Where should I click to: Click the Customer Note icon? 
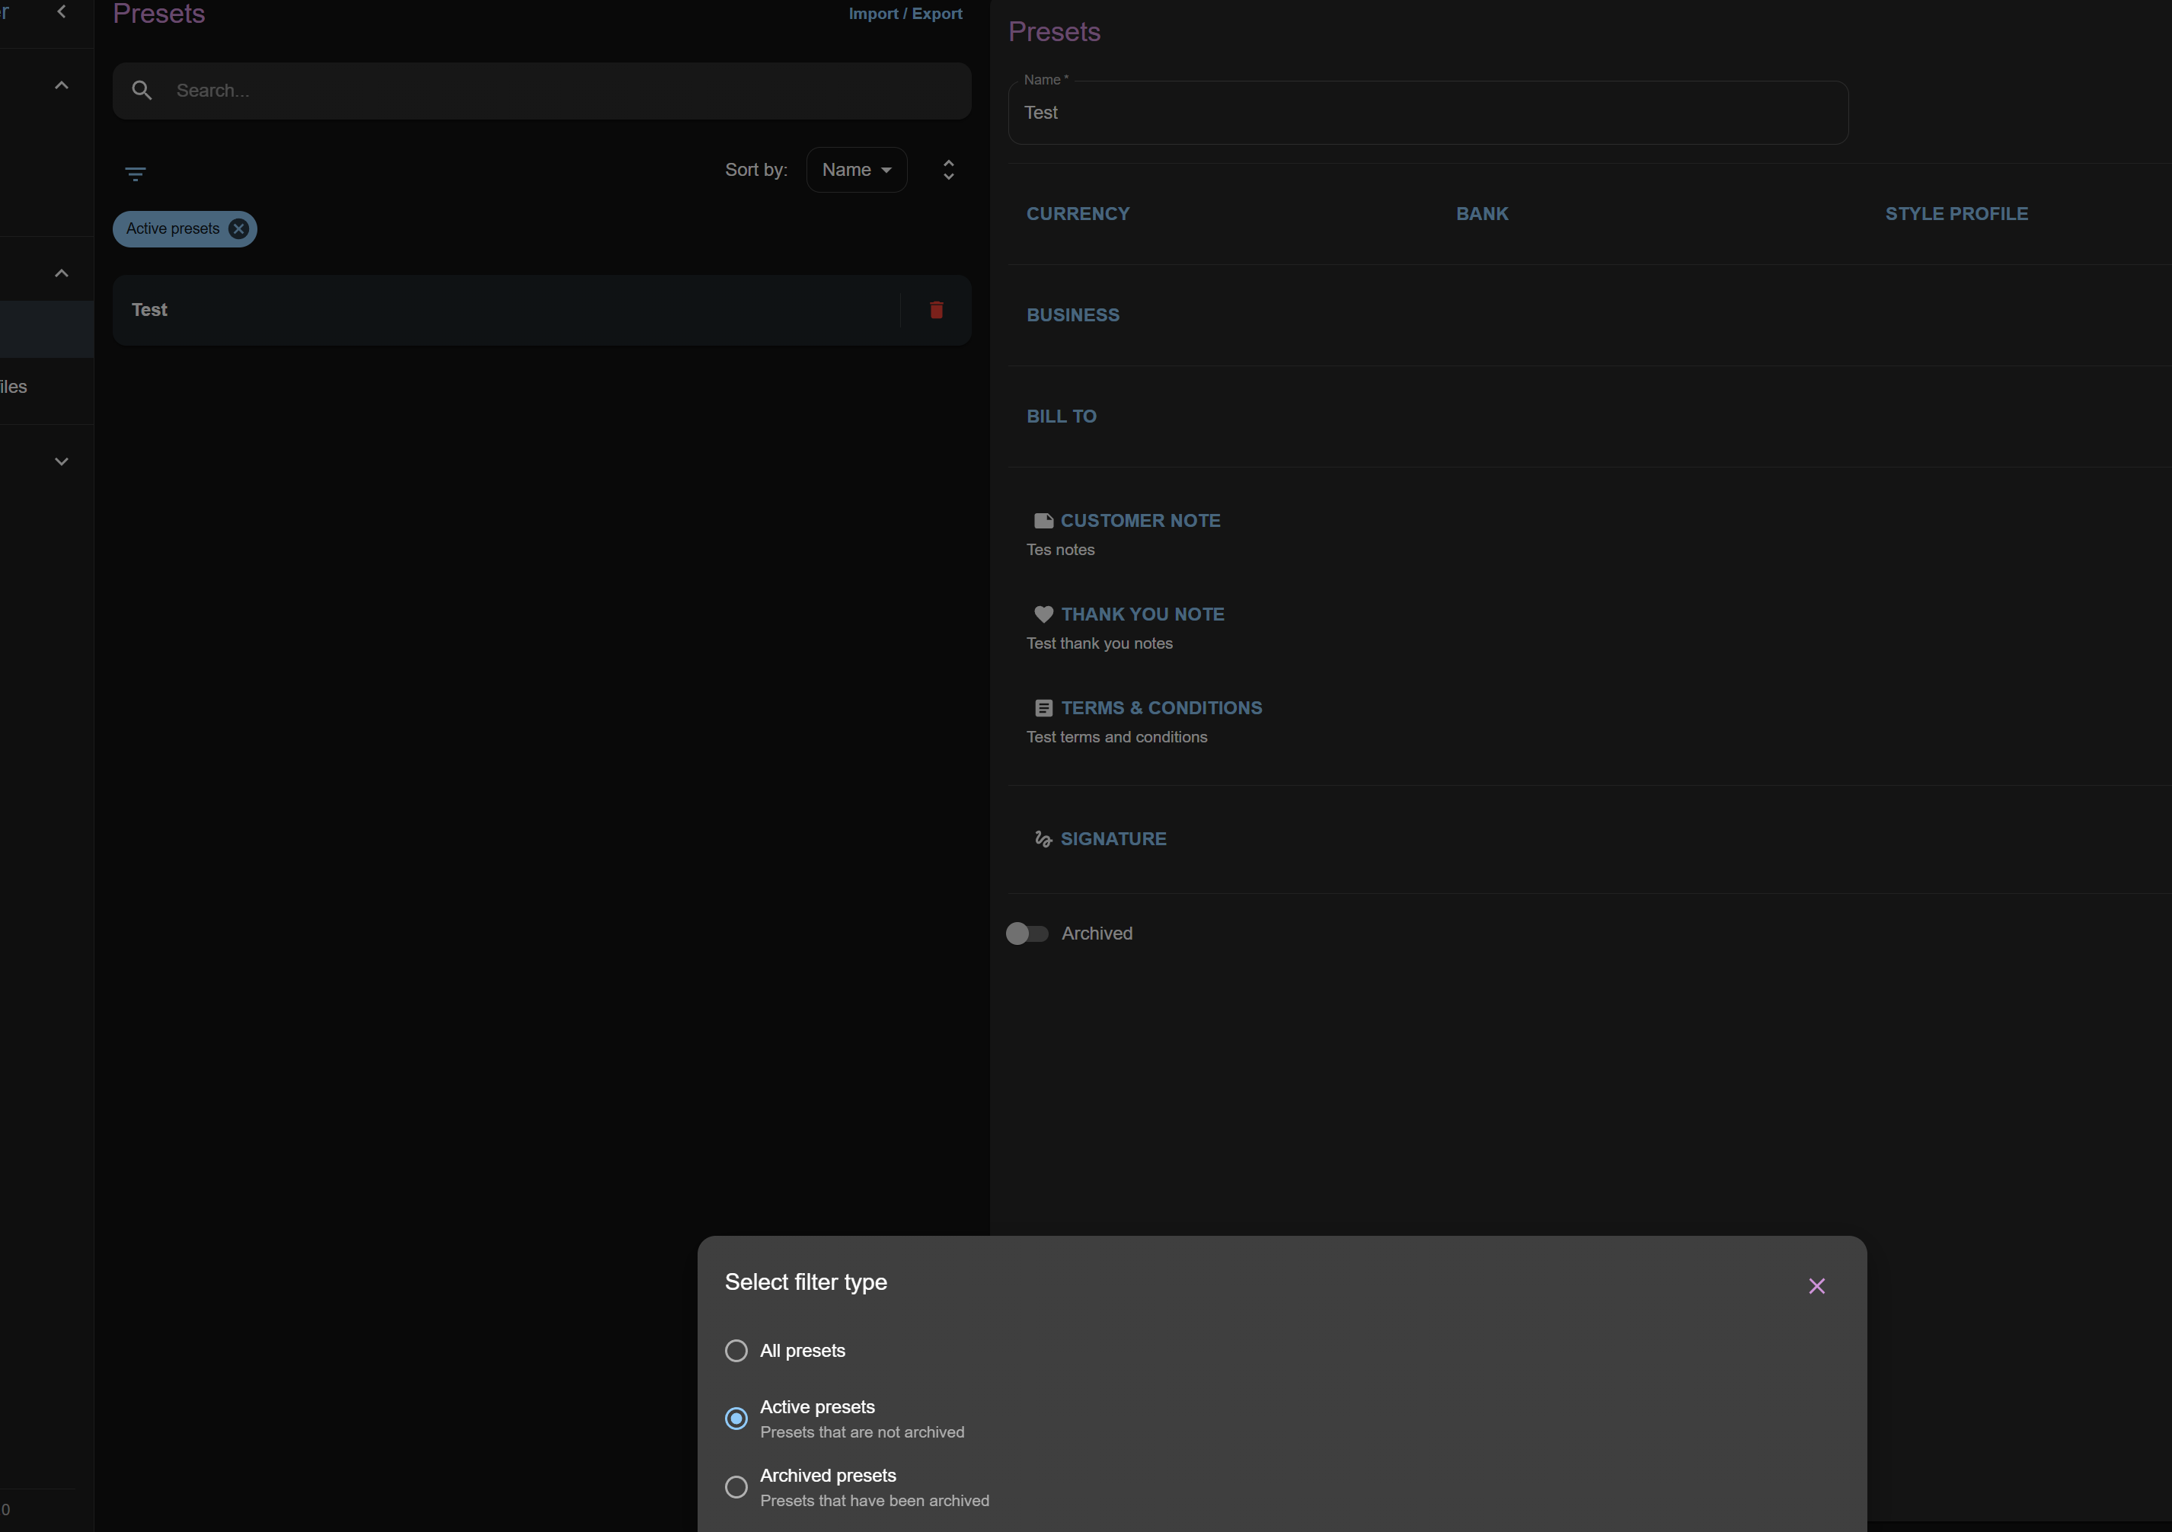[1043, 521]
